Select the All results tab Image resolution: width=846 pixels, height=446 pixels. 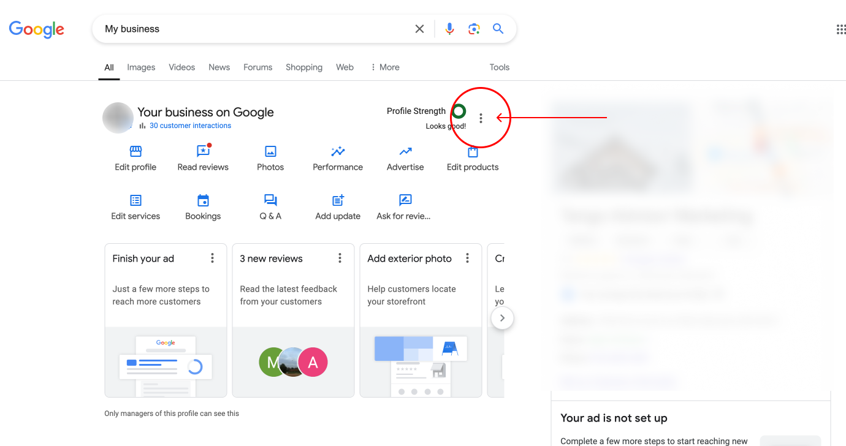coord(109,67)
